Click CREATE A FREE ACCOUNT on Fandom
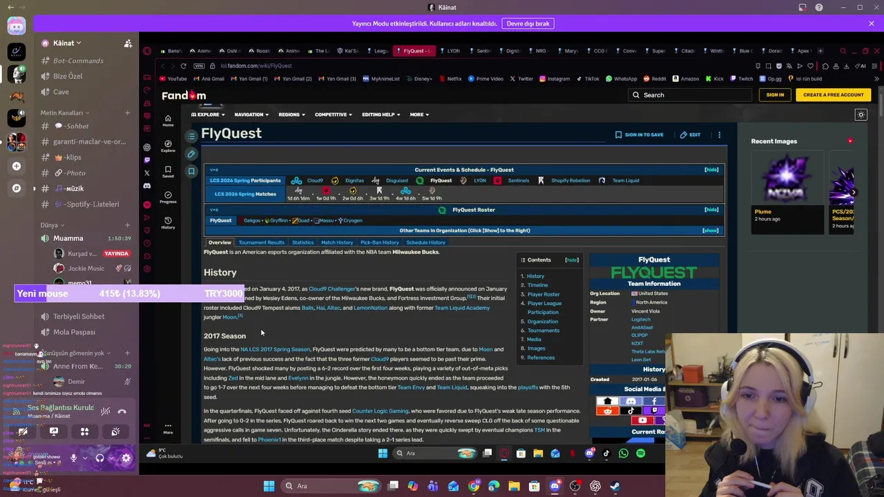This screenshot has height=497, width=884. coord(833,95)
